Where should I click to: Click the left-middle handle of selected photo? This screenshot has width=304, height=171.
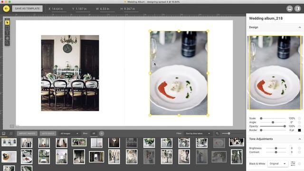pyautogui.click(x=150, y=73)
